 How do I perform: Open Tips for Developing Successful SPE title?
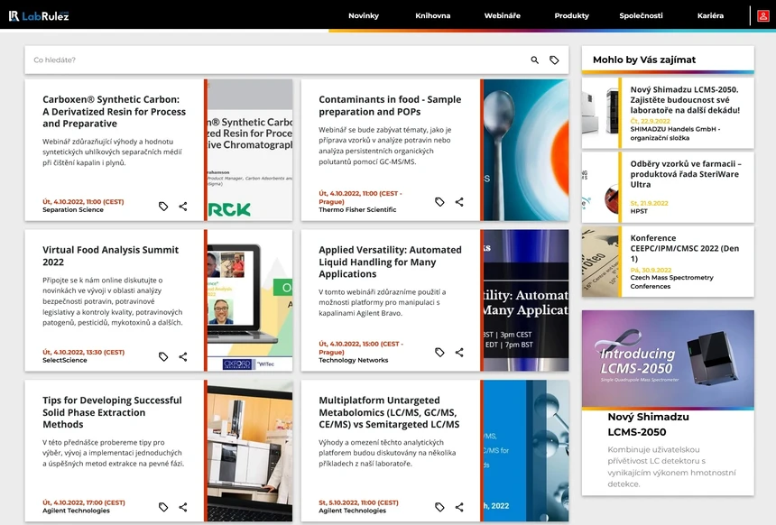112,412
